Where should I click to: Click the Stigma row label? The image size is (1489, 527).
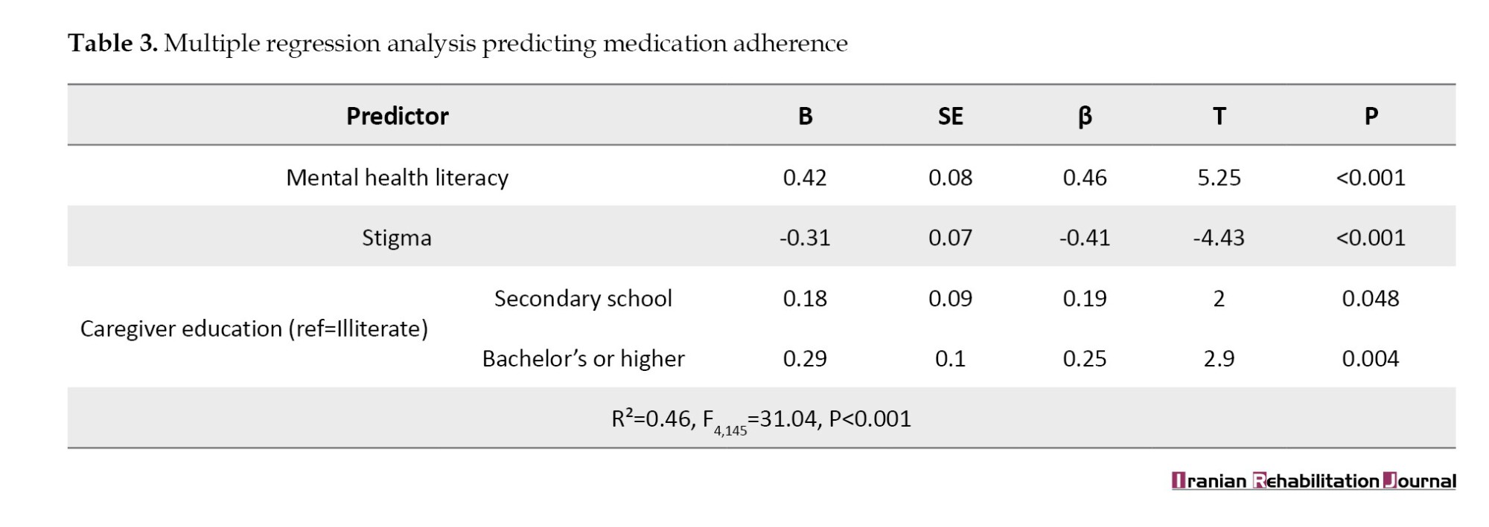point(397,238)
